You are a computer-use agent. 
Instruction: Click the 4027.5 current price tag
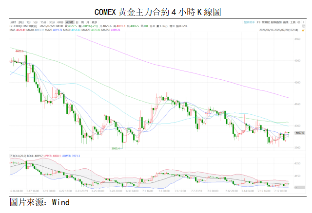[300, 133]
